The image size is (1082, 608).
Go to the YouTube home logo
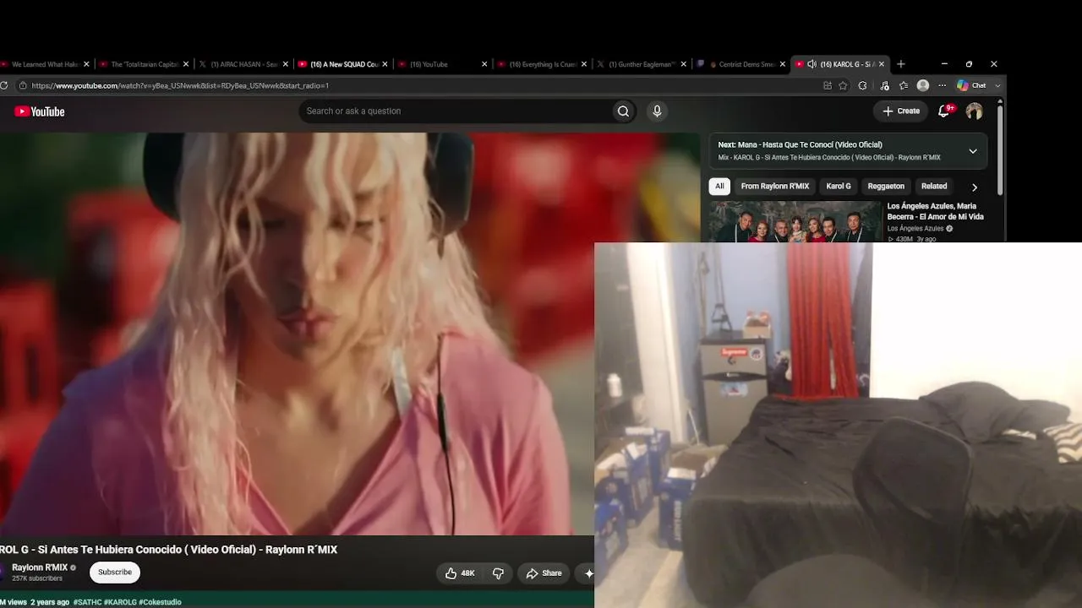[x=40, y=111]
